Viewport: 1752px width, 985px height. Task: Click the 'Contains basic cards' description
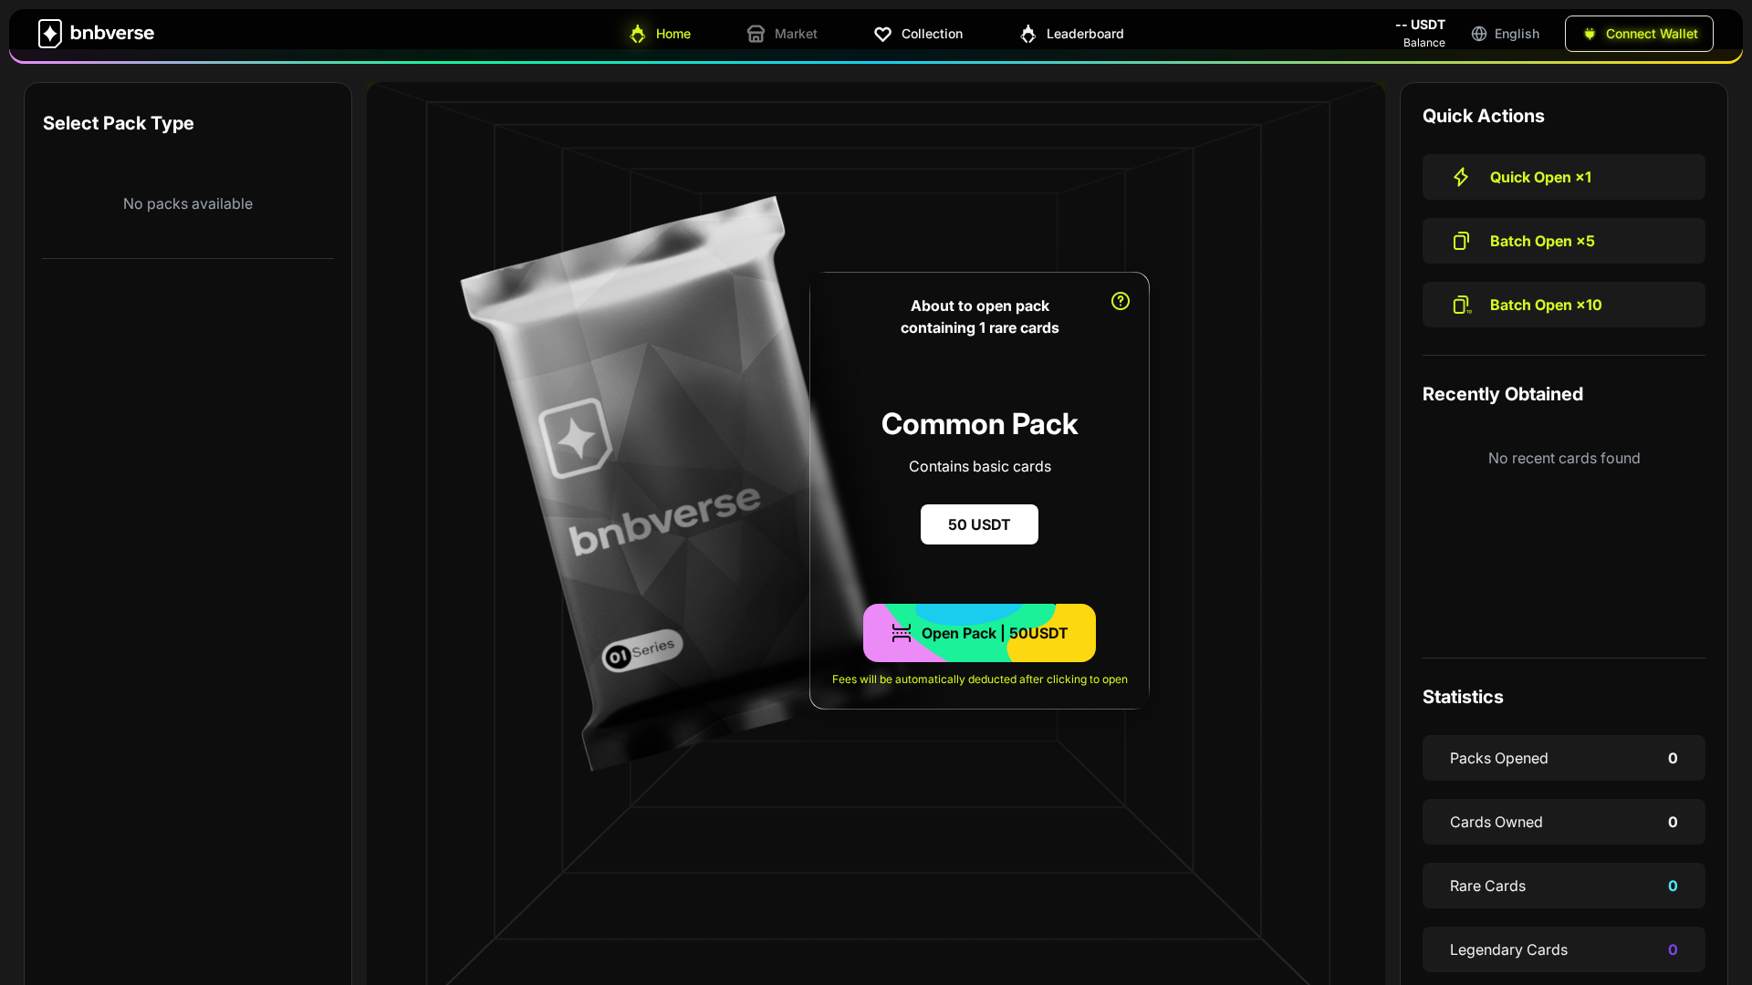980,466
